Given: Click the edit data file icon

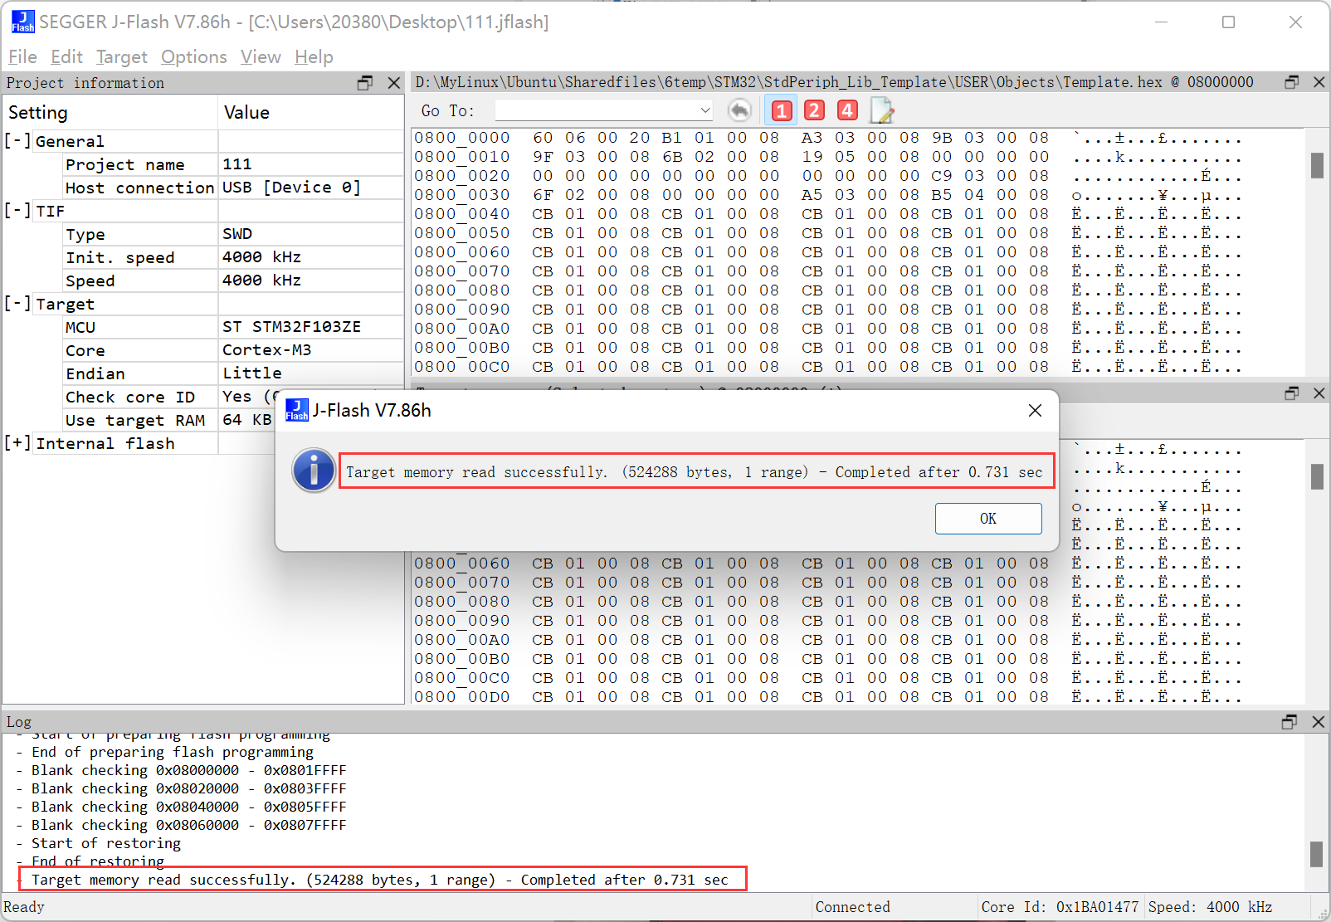Looking at the screenshot, I should pyautogui.click(x=881, y=110).
